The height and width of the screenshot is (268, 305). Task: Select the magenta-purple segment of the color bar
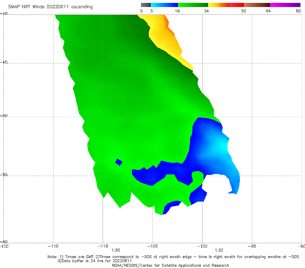point(285,5)
